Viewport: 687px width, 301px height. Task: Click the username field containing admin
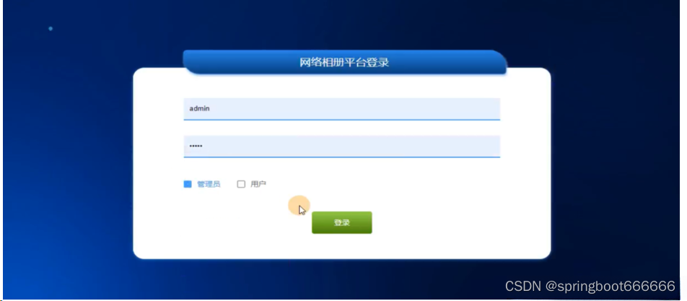pos(341,109)
